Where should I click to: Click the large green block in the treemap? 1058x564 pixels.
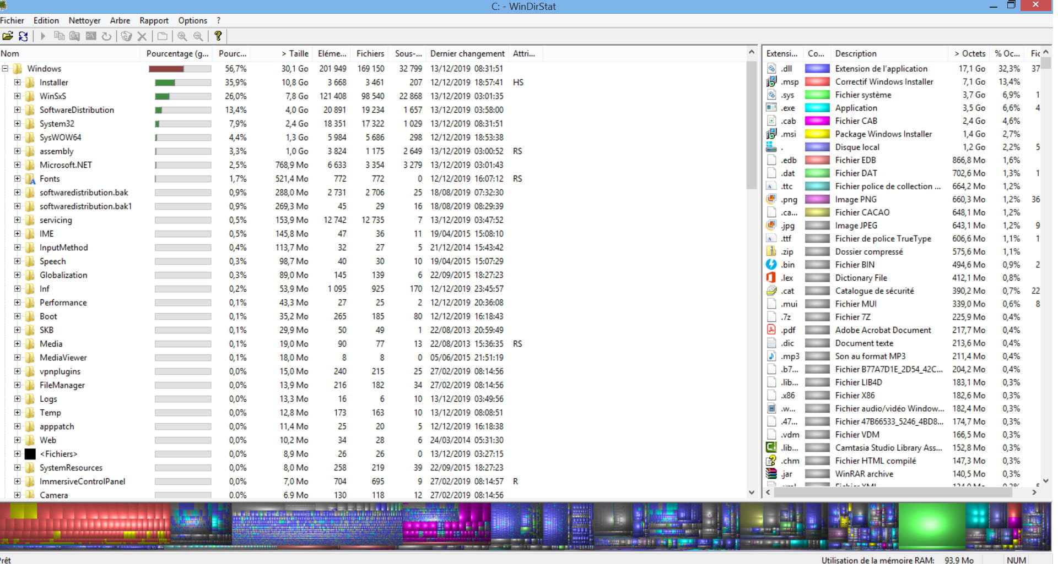(931, 525)
